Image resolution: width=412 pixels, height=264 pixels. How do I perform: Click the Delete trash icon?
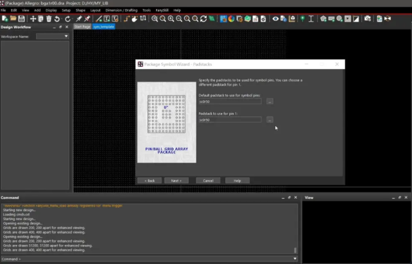point(49,19)
